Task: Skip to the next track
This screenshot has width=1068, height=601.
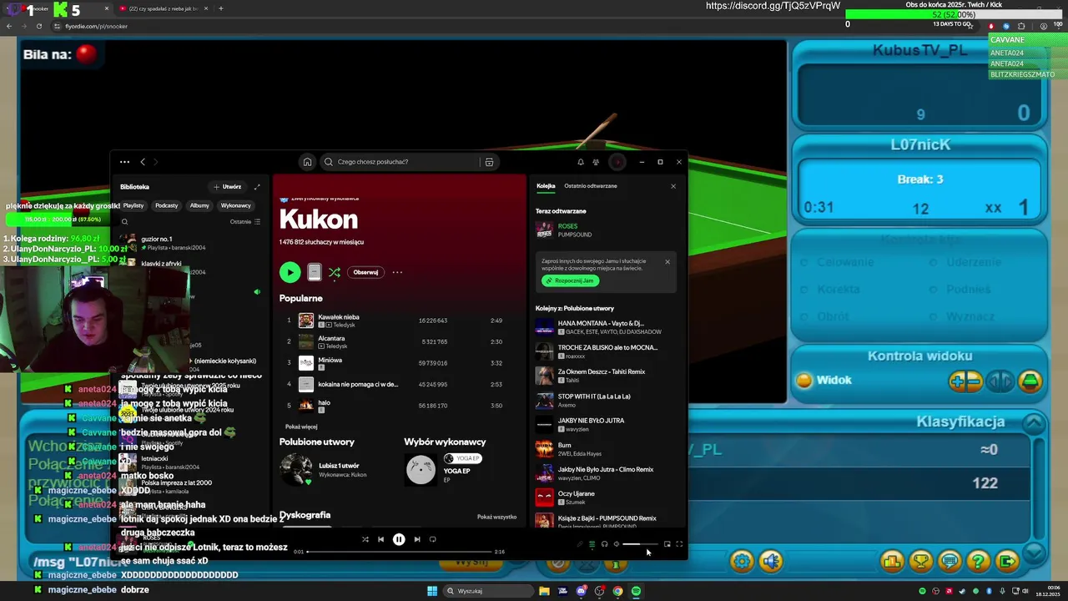Action: (x=417, y=539)
